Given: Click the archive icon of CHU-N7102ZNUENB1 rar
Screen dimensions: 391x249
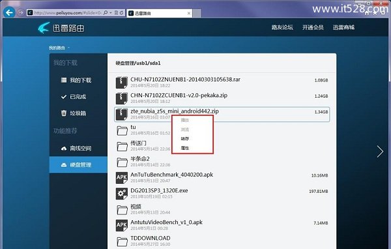Looking at the screenshot, I should tap(122, 83).
